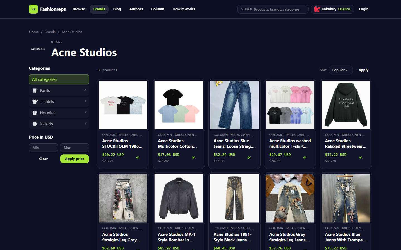401x250 pixels.
Task: Open QC for the Multicolor Cotton product
Action: pyautogui.click(x=194, y=157)
